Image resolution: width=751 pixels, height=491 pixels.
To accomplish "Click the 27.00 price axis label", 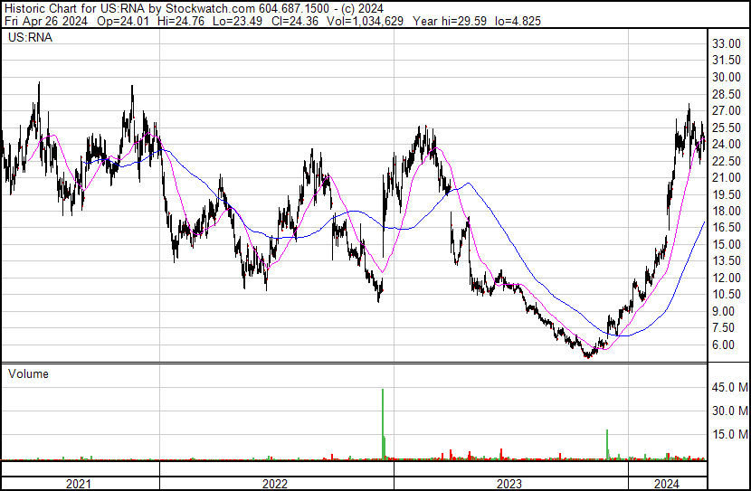I will [727, 110].
